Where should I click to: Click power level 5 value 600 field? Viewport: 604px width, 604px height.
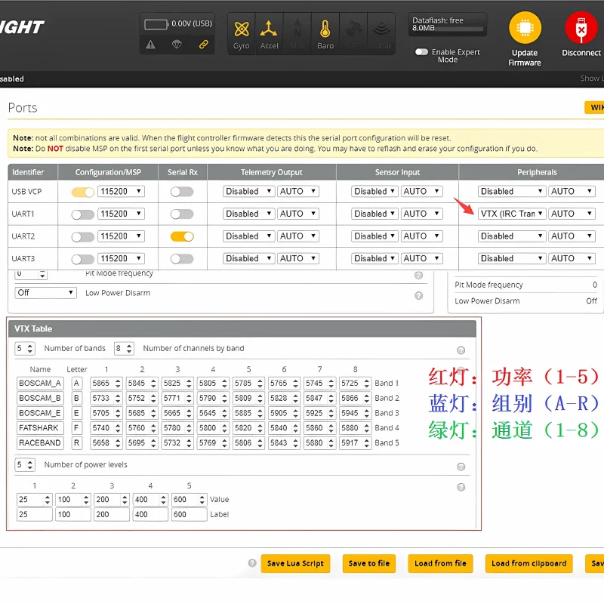tap(190, 500)
